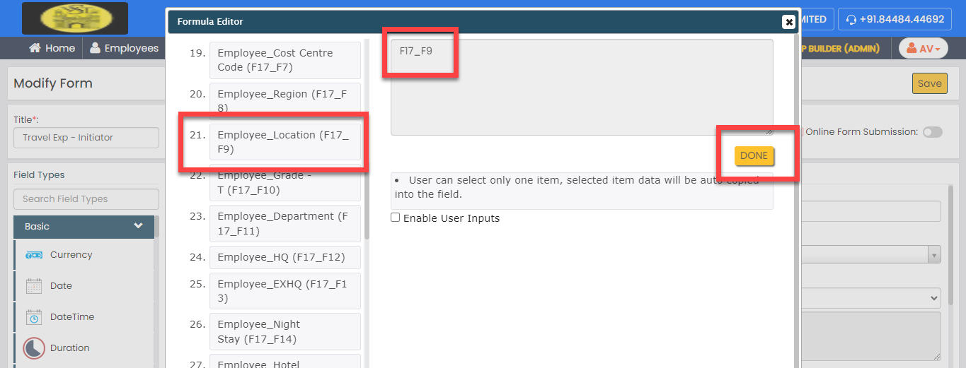Image resolution: width=966 pixels, height=368 pixels.
Task: Focus the Search Field Types input
Action: [86, 199]
